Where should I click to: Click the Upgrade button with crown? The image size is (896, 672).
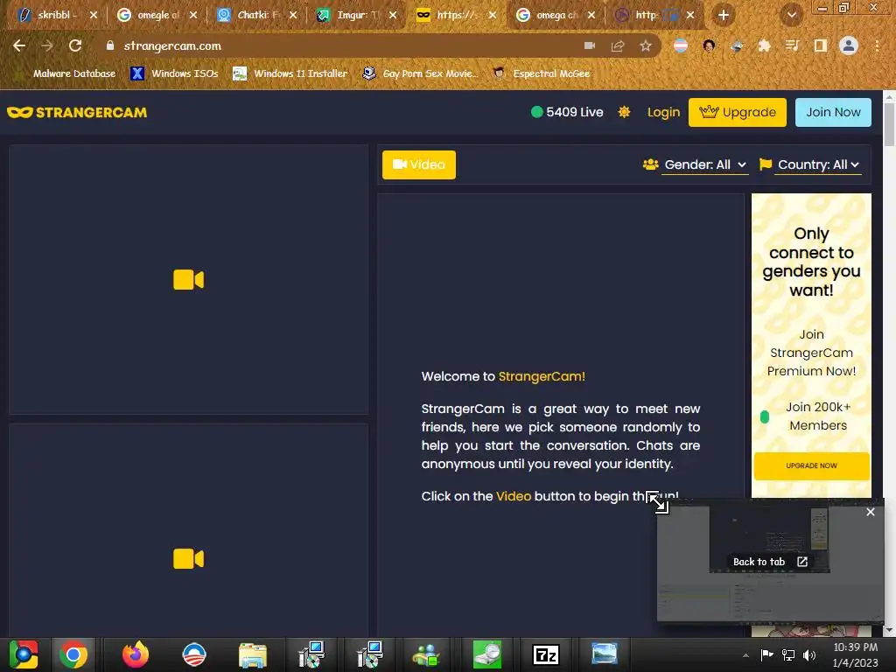[737, 113]
